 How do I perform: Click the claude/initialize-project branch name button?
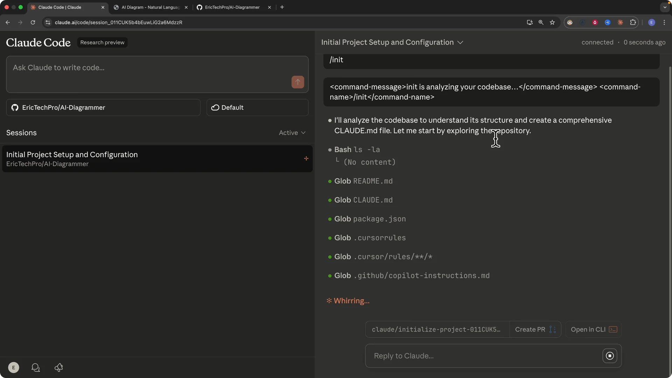click(437, 329)
